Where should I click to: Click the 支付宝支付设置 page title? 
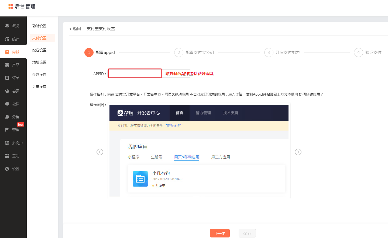(101, 29)
